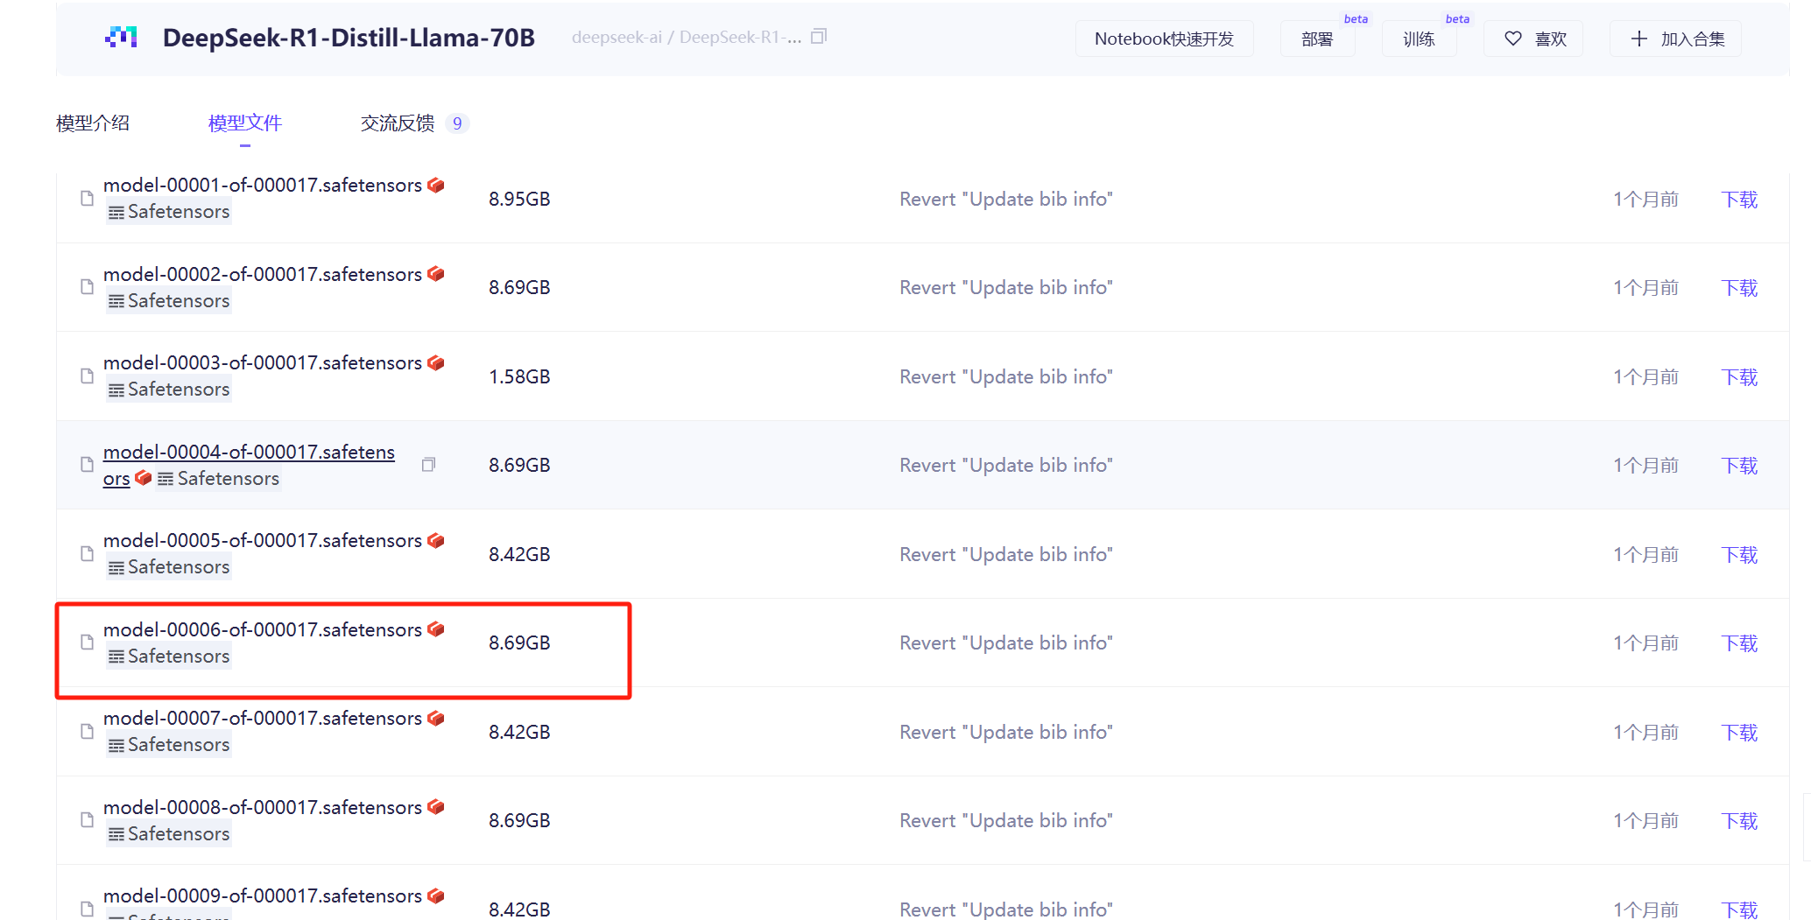Download model-00005-of-000017.safetensors via 下载

[1739, 555]
